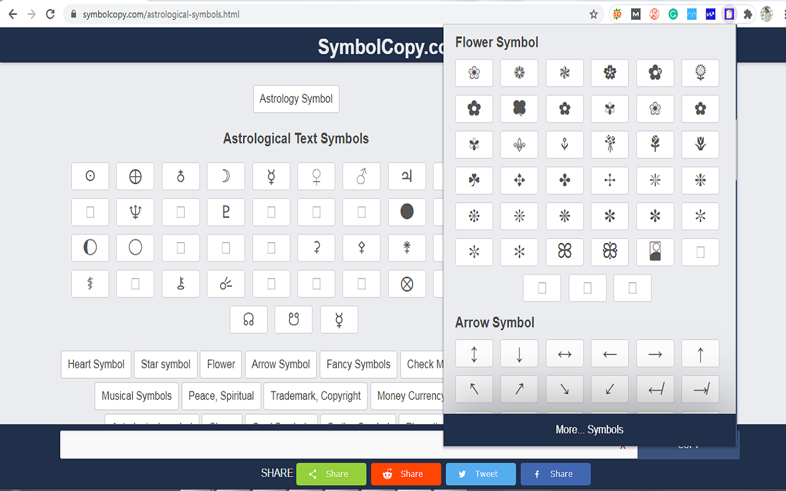
Task: Open the Heart Symbol category
Action: [96, 365]
